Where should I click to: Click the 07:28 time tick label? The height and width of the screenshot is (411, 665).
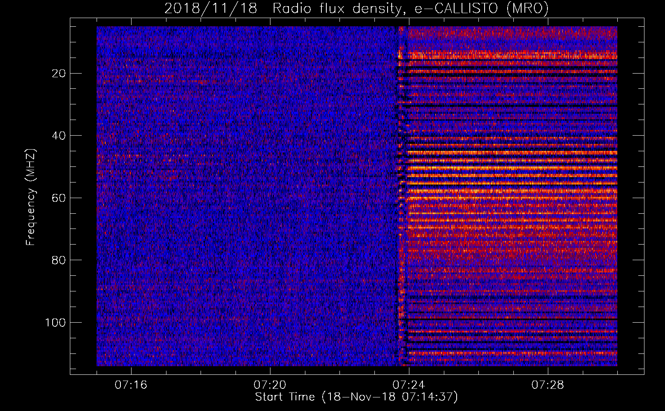point(548,385)
